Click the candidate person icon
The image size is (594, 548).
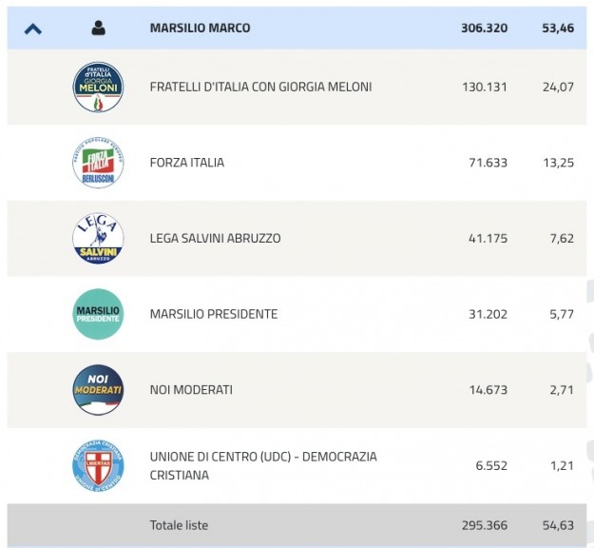click(x=99, y=28)
